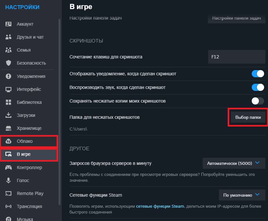
Task: Select Загрузки in sidebar
Action: 29,115
